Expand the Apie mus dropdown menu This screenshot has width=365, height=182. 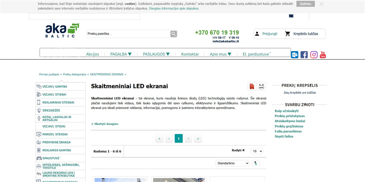point(220,54)
